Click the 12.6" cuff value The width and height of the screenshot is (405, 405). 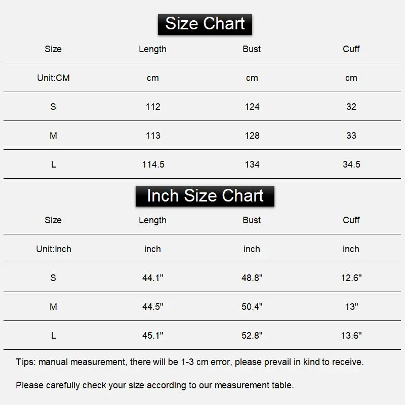[x=351, y=278]
